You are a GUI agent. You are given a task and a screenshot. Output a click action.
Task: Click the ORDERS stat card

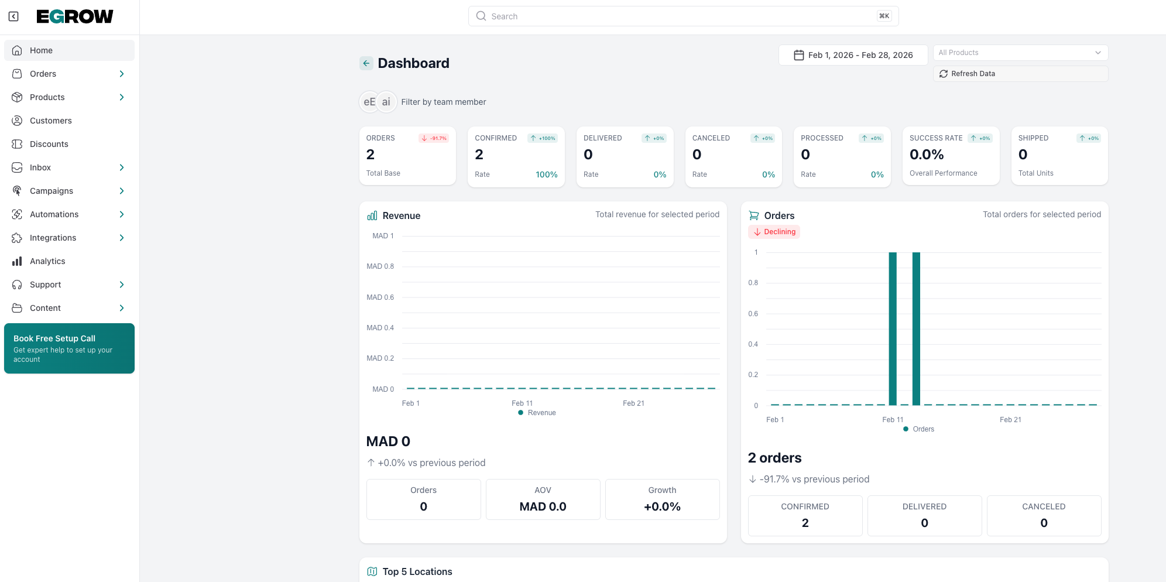[x=407, y=156]
